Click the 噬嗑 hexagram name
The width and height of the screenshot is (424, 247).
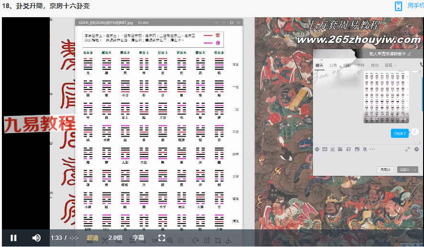125,185
